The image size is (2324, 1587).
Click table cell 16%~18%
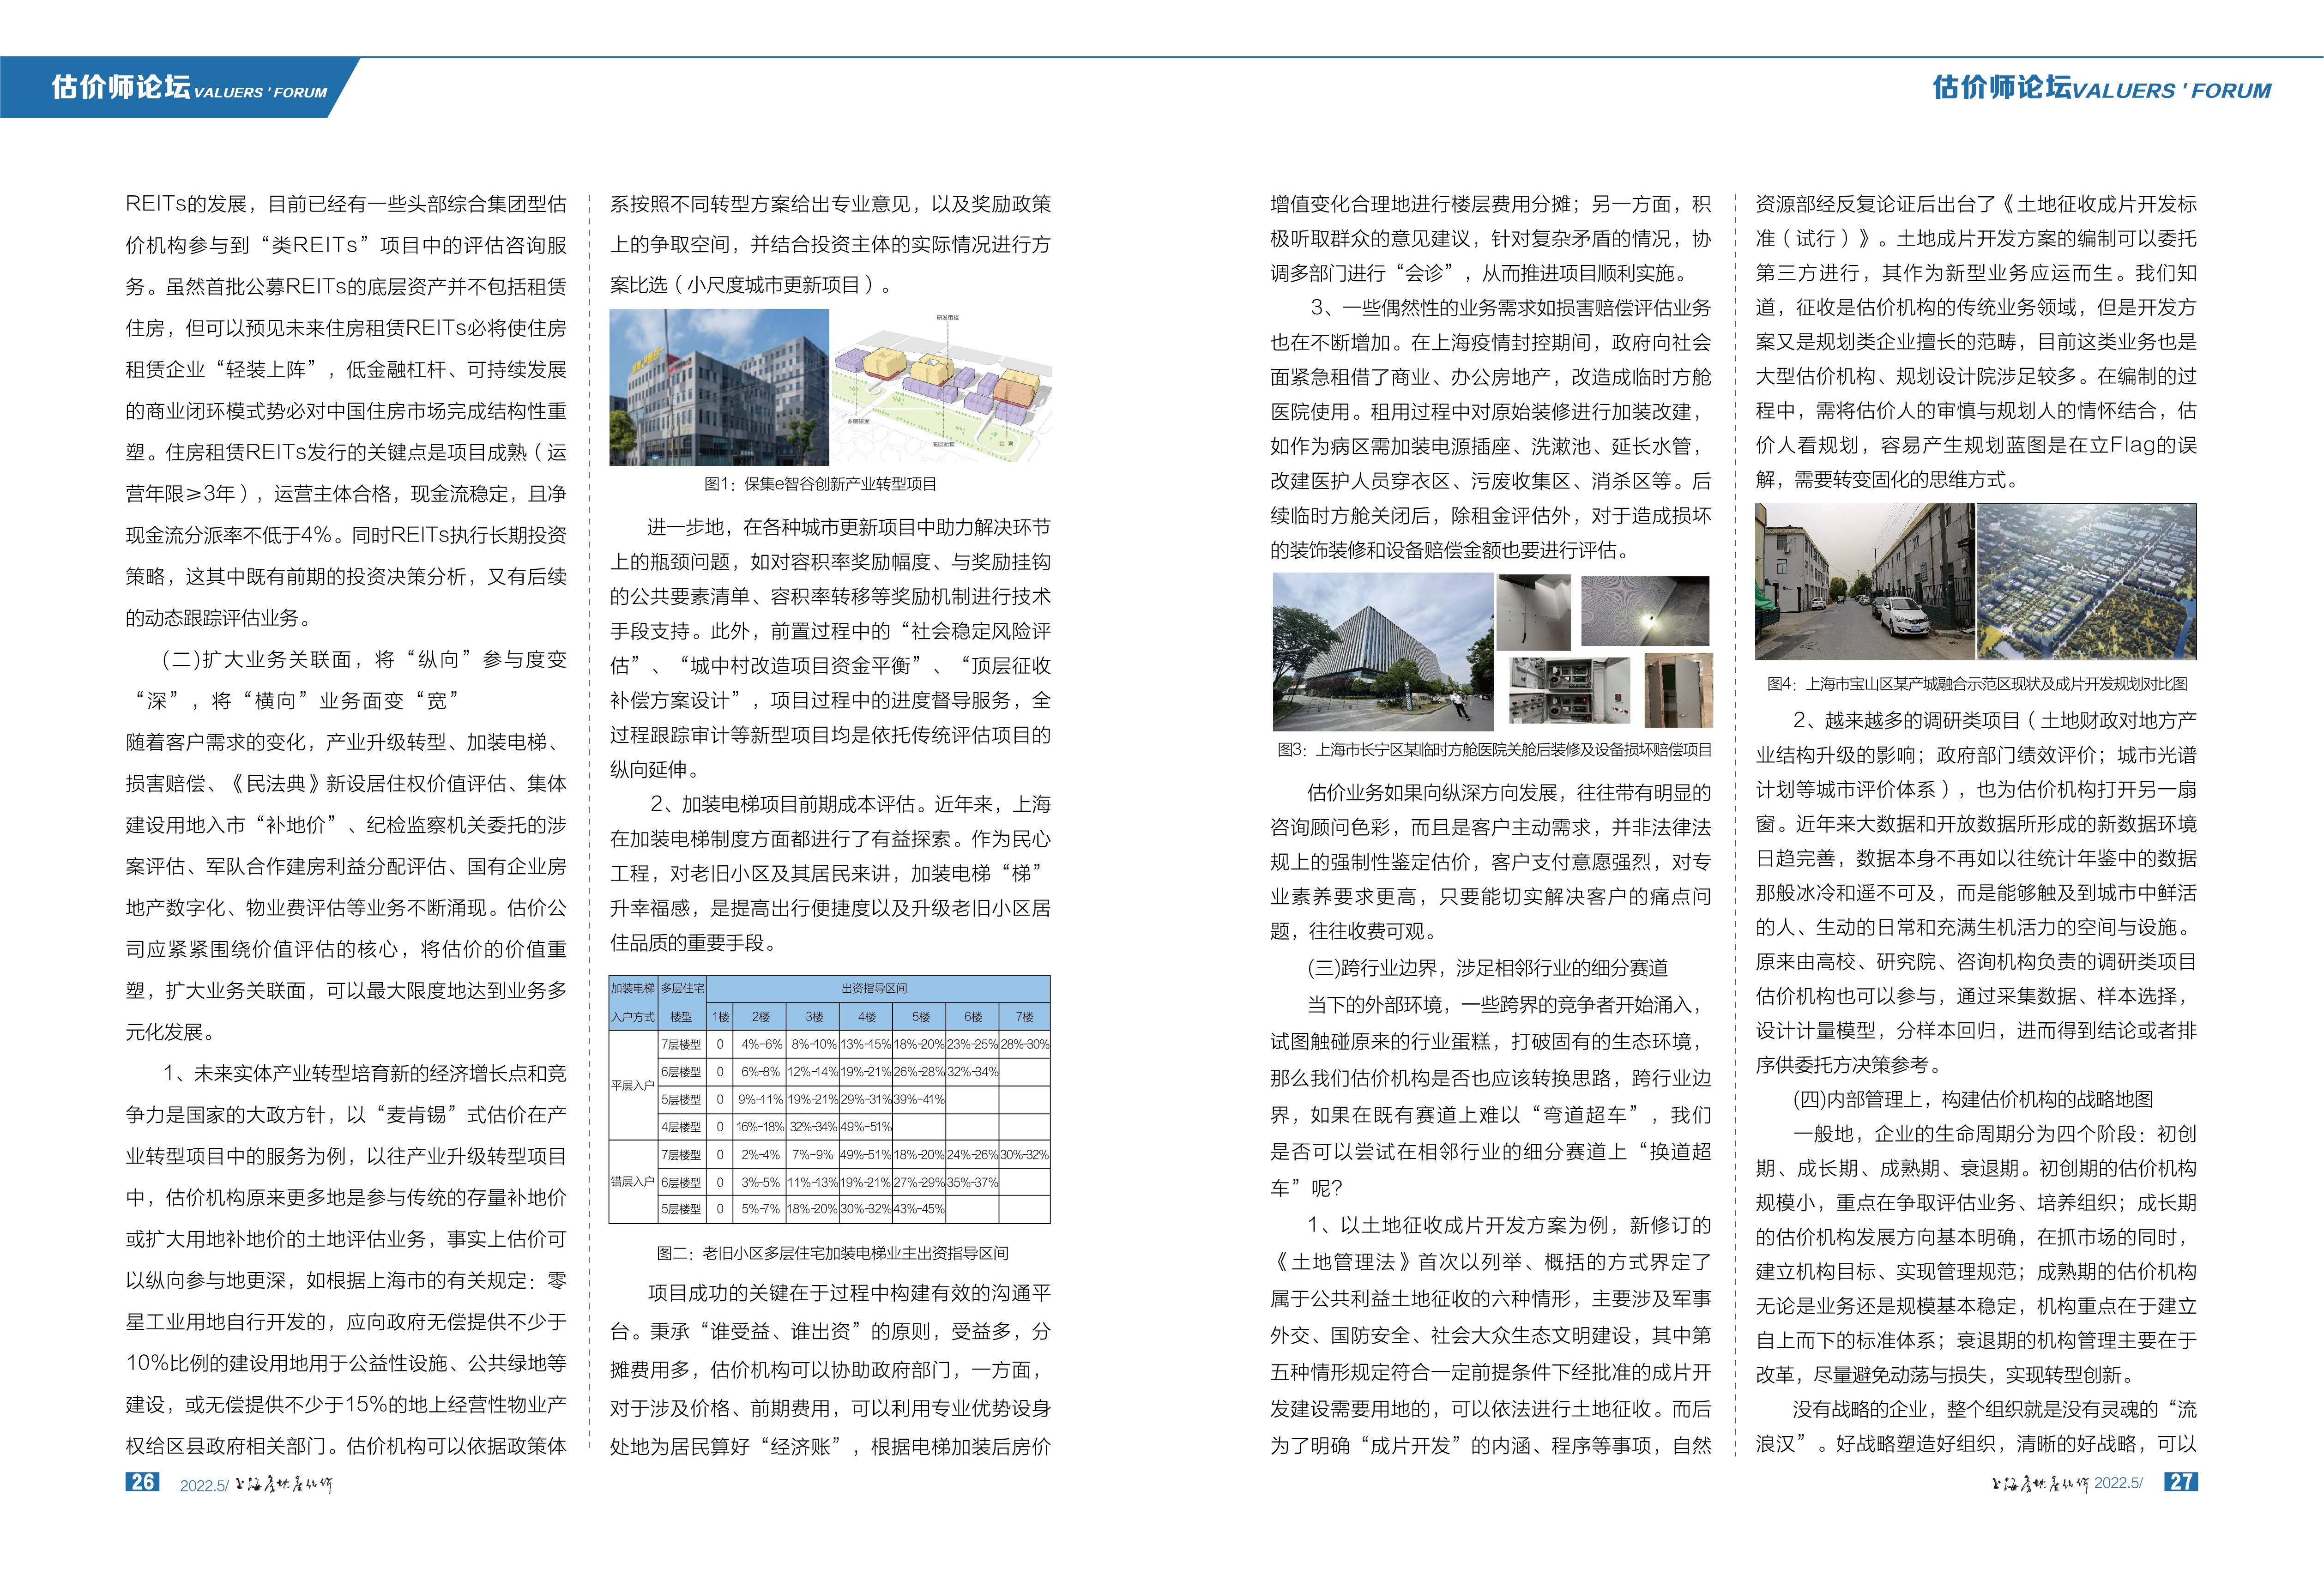tap(761, 1126)
